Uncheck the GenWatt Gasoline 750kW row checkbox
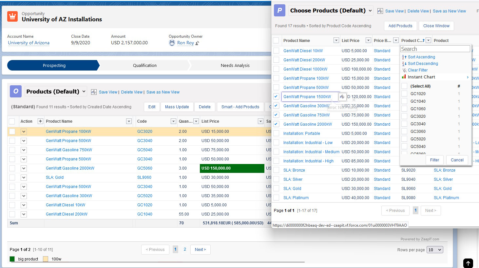 coord(276,115)
